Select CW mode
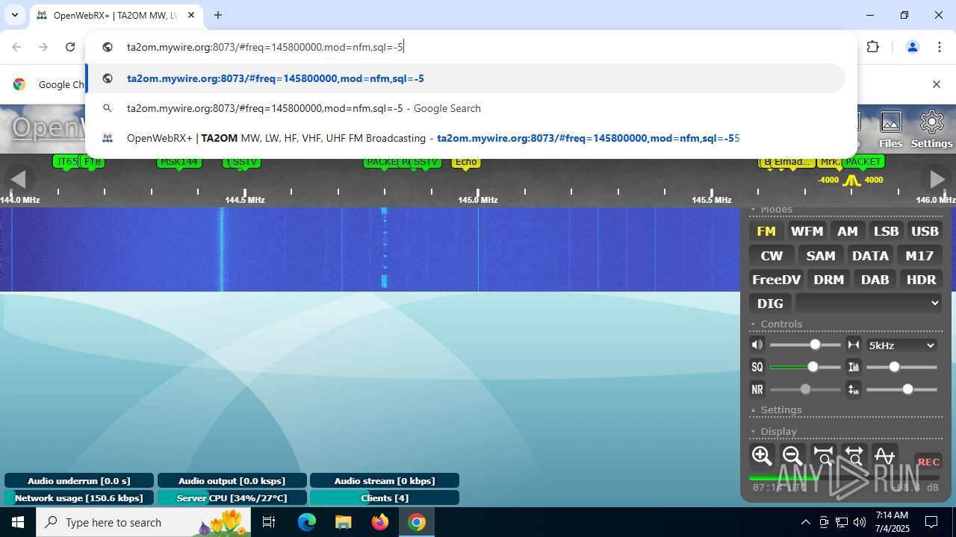 coord(772,256)
